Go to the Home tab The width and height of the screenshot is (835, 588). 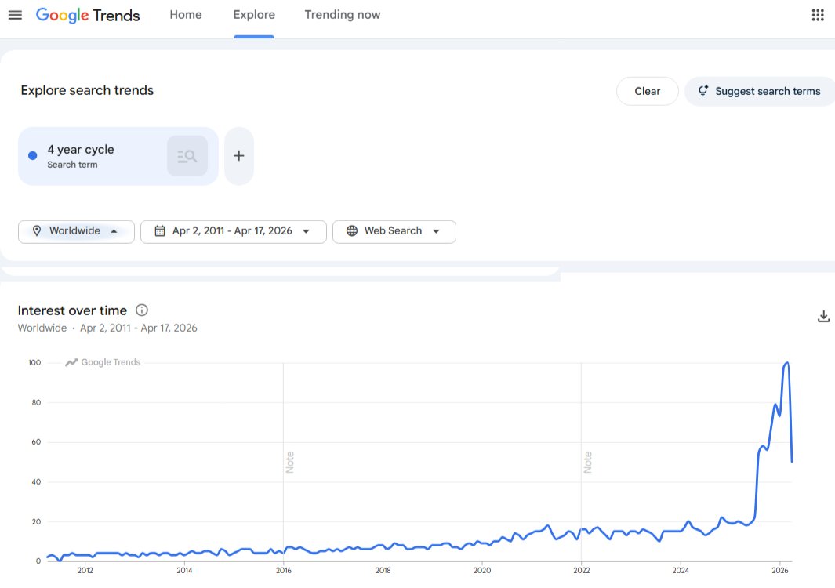[186, 15]
